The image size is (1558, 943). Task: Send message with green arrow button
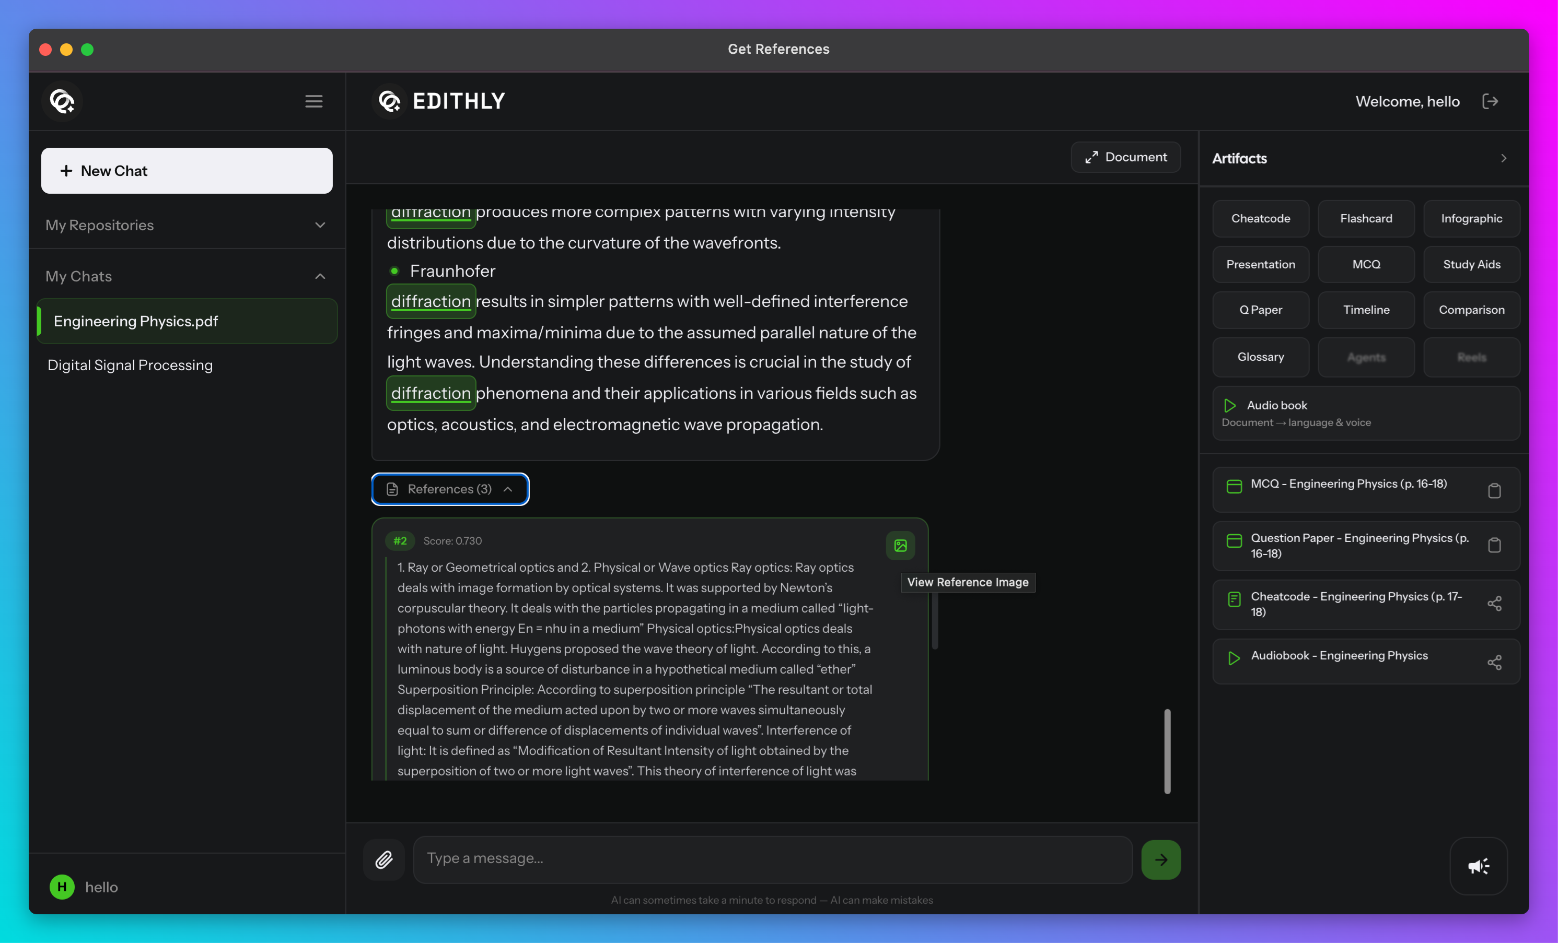1161,859
